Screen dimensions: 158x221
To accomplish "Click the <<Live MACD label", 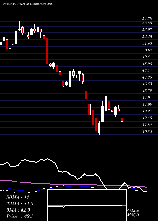I will point(133,213).
